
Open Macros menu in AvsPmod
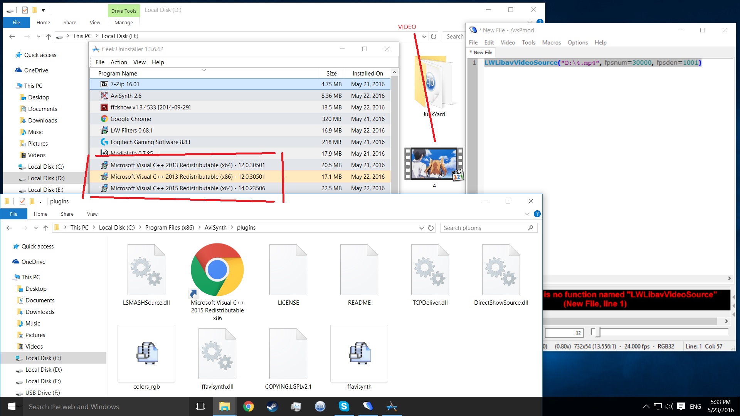551,42
